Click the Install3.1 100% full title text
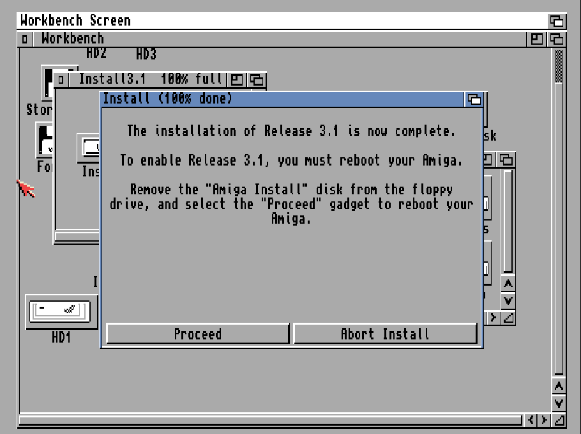The width and height of the screenshot is (581, 434). coord(150,79)
